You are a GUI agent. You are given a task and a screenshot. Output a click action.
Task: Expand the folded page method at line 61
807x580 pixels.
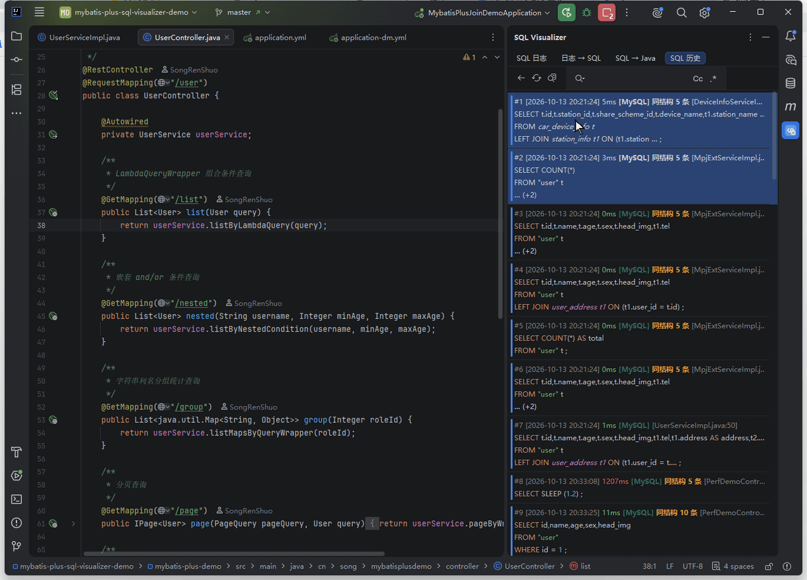[x=73, y=523]
